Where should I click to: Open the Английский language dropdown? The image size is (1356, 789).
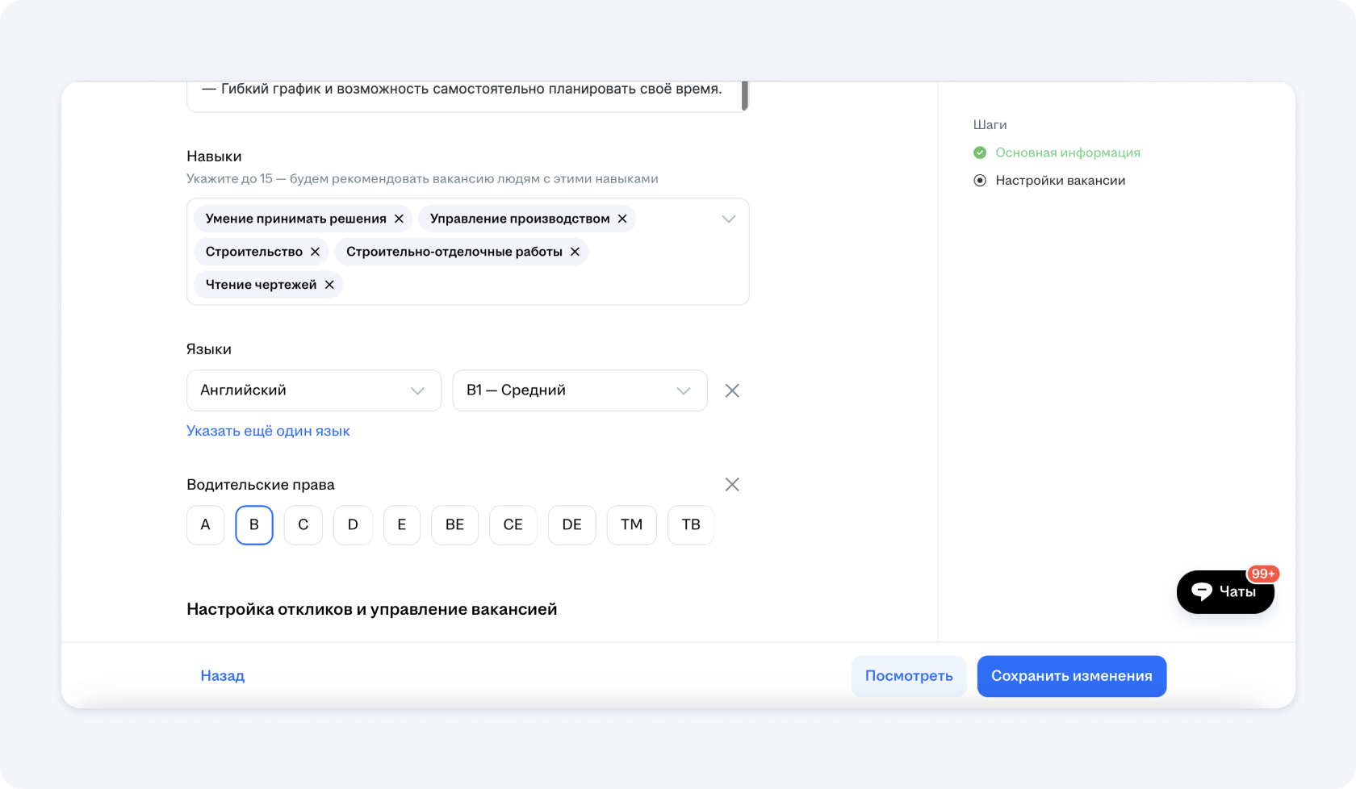tap(314, 390)
